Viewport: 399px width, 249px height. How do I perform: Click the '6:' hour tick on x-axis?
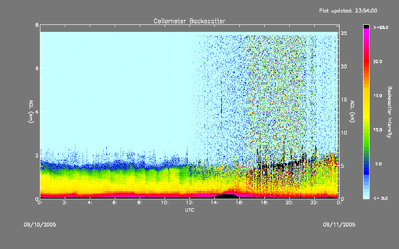point(115,203)
